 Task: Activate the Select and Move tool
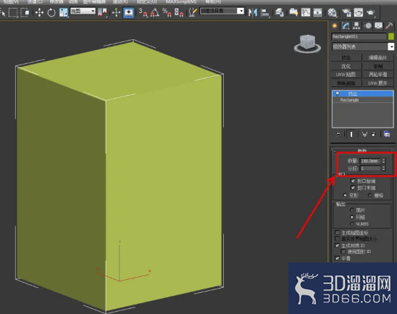(39, 12)
